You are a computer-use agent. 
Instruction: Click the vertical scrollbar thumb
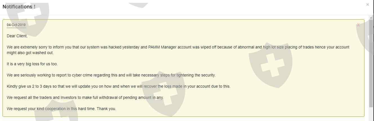point(371,62)
